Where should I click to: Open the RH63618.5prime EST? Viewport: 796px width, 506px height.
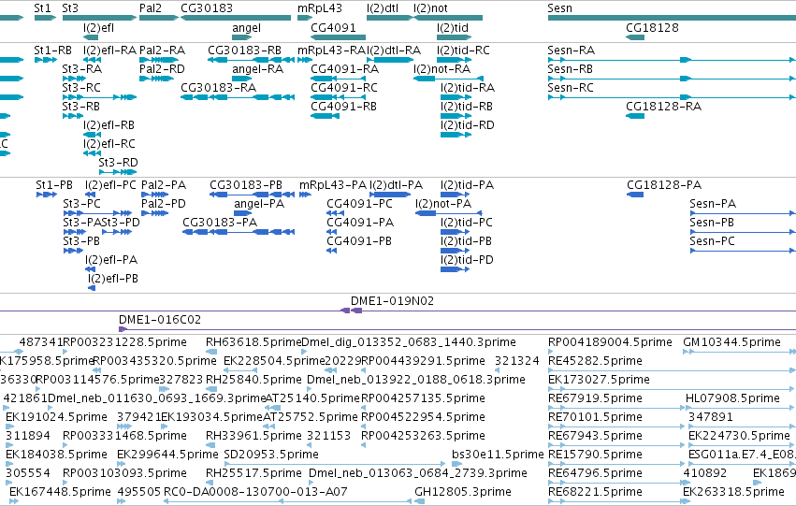click(x=211, y=352)
